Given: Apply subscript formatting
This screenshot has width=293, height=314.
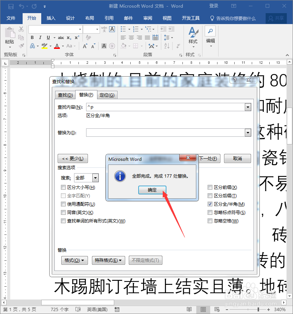Looking at the screenshot, I should 69,38.
